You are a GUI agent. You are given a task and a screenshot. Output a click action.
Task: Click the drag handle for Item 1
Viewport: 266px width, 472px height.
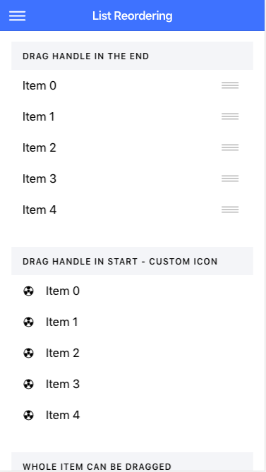coord(230,116)
